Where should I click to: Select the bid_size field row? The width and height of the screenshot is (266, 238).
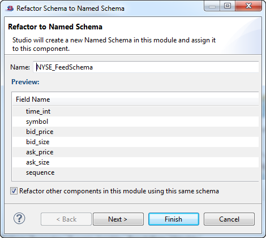point(135,142)
